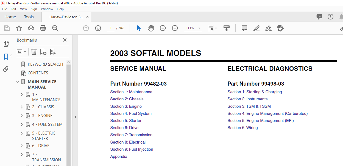This screenshot has height=166, width=343.
Task: Expand the 7 - TRANSMISSION bookmark
Action: [x=22, y=155]
